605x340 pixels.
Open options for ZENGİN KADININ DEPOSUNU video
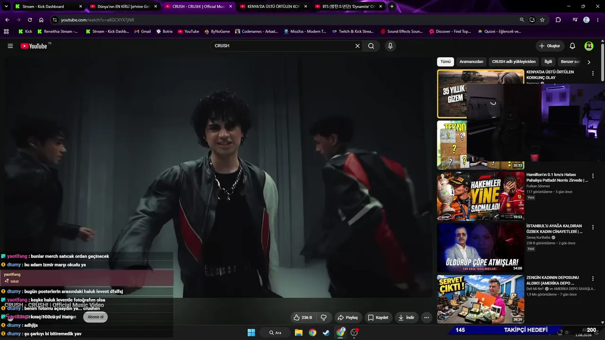593,279
